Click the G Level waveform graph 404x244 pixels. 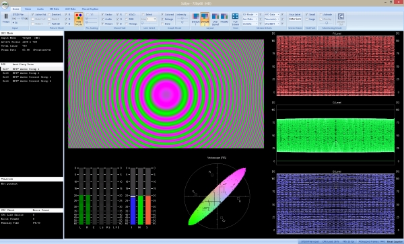tap(335, 134)
